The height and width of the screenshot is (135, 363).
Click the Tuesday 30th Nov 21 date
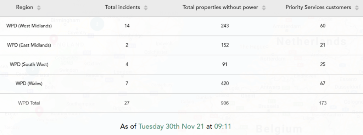pyautogui.click(x=171, y=126)
